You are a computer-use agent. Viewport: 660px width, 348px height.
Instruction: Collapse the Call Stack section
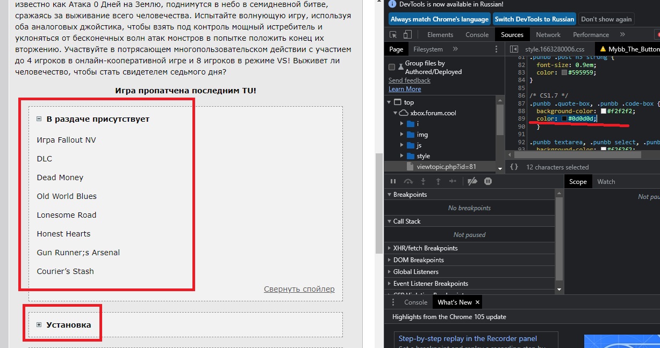[470, 221]
